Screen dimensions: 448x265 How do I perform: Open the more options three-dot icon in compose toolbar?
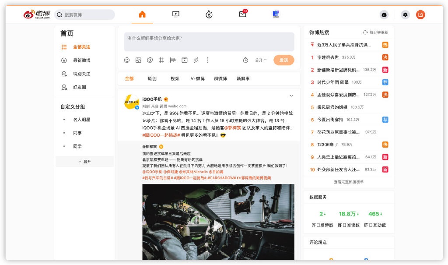(208, 60)
